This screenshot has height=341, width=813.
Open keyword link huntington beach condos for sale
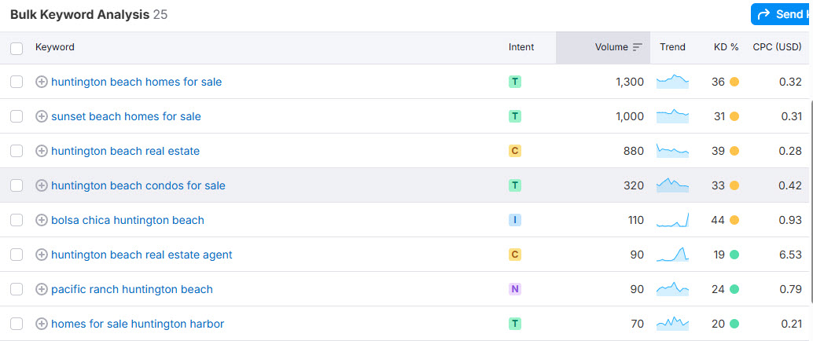(x=138, y=185)
